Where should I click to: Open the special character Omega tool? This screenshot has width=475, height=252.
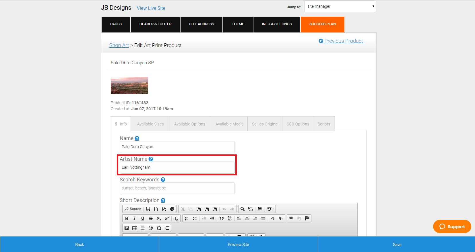159,228
